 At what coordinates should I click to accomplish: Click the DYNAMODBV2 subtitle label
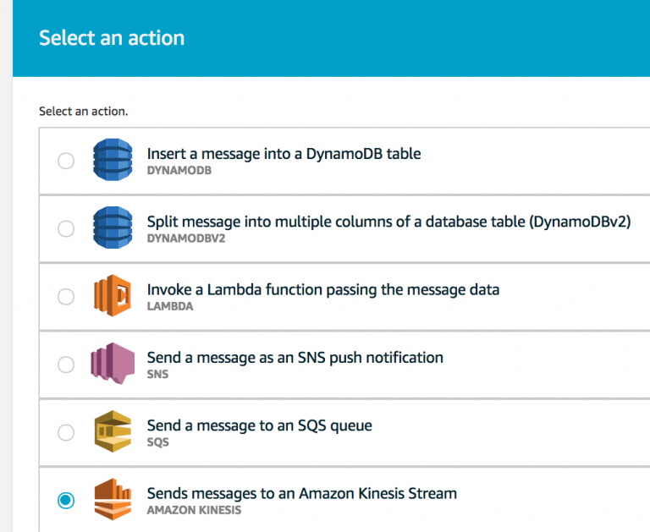tap(186, 239)
